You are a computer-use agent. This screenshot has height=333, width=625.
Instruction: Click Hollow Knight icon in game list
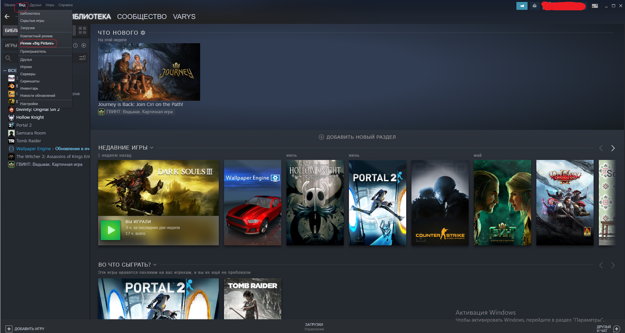pyautogui.click(x=11, y=117)
